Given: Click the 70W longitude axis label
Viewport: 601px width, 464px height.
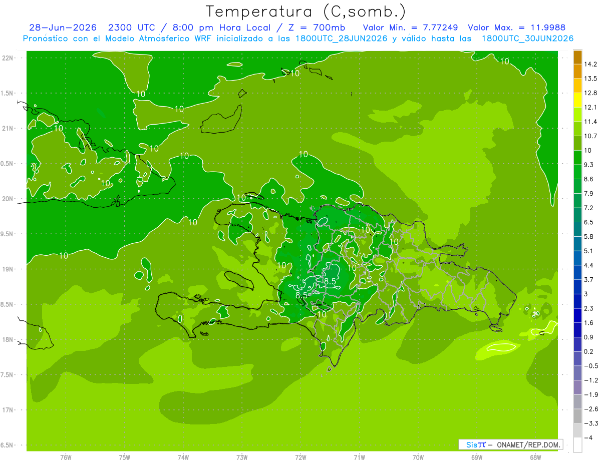Looking at the screenshot, I should (x=418, y=457).
